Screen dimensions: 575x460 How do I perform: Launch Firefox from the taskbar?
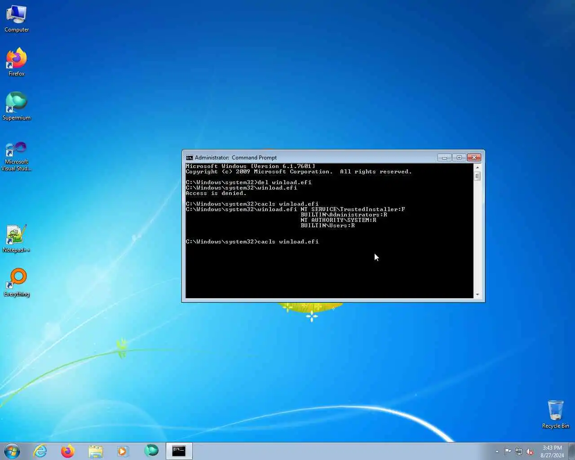(x=68, y=451)
